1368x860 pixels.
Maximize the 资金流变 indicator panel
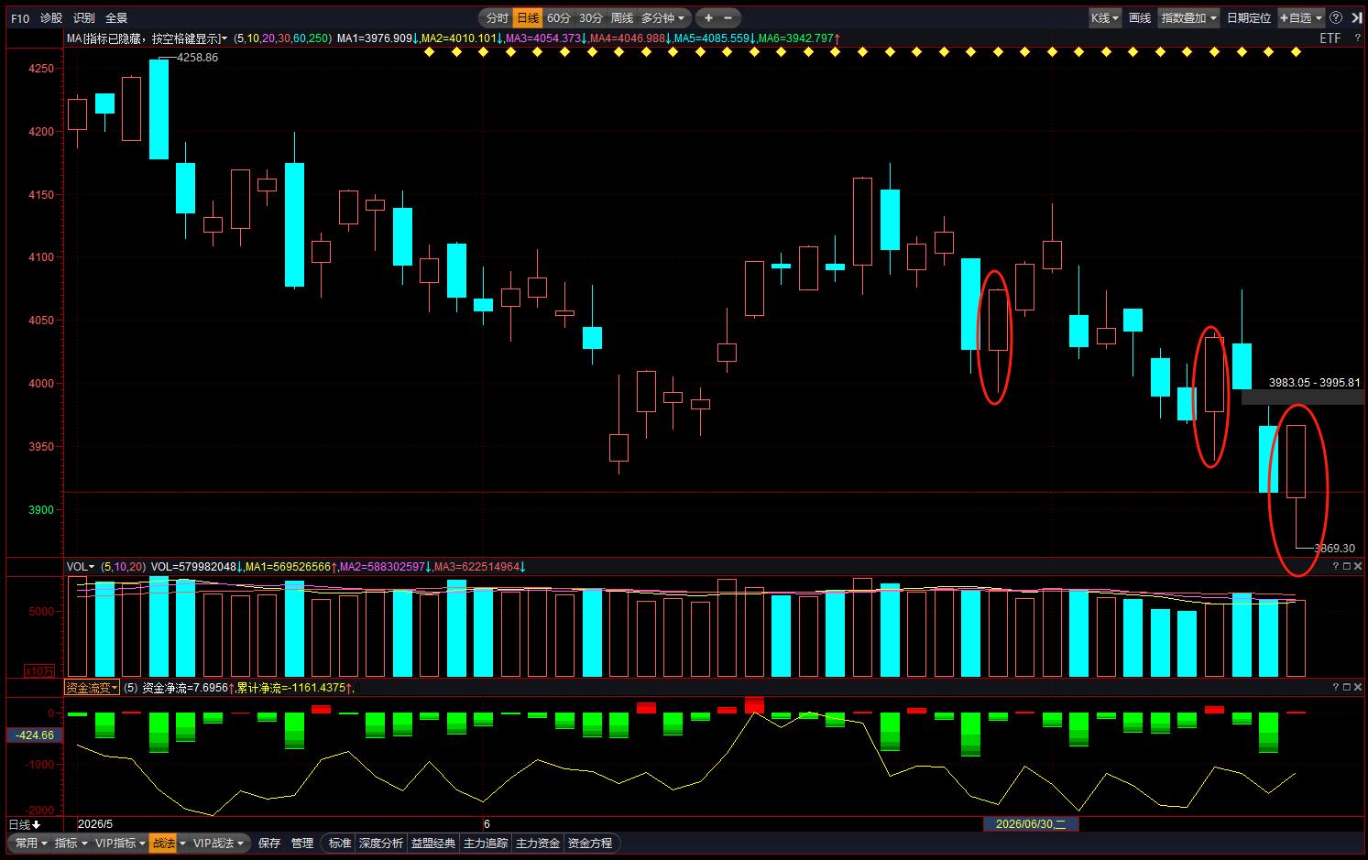[x=1347, y=687]
